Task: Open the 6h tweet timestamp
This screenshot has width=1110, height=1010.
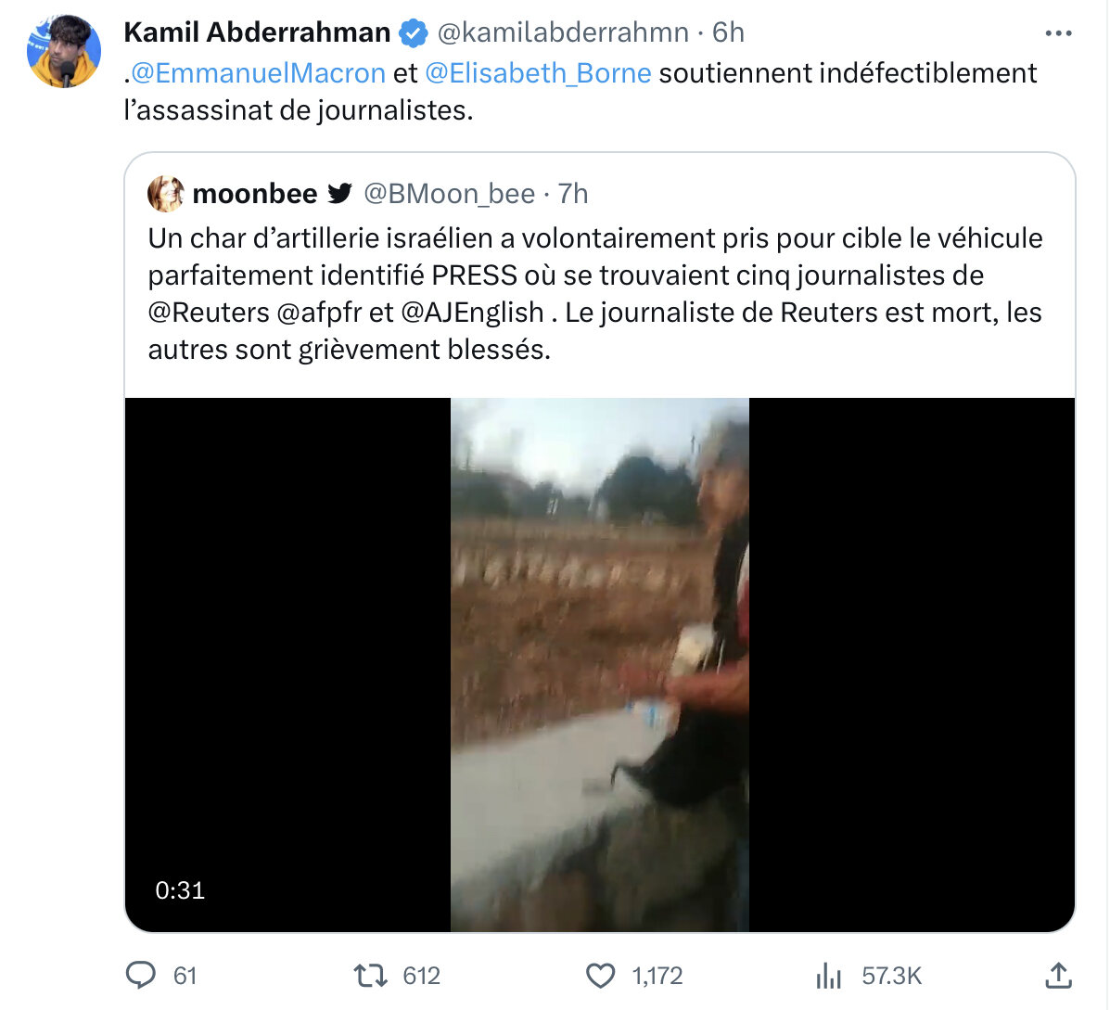Action: point(728,32)
